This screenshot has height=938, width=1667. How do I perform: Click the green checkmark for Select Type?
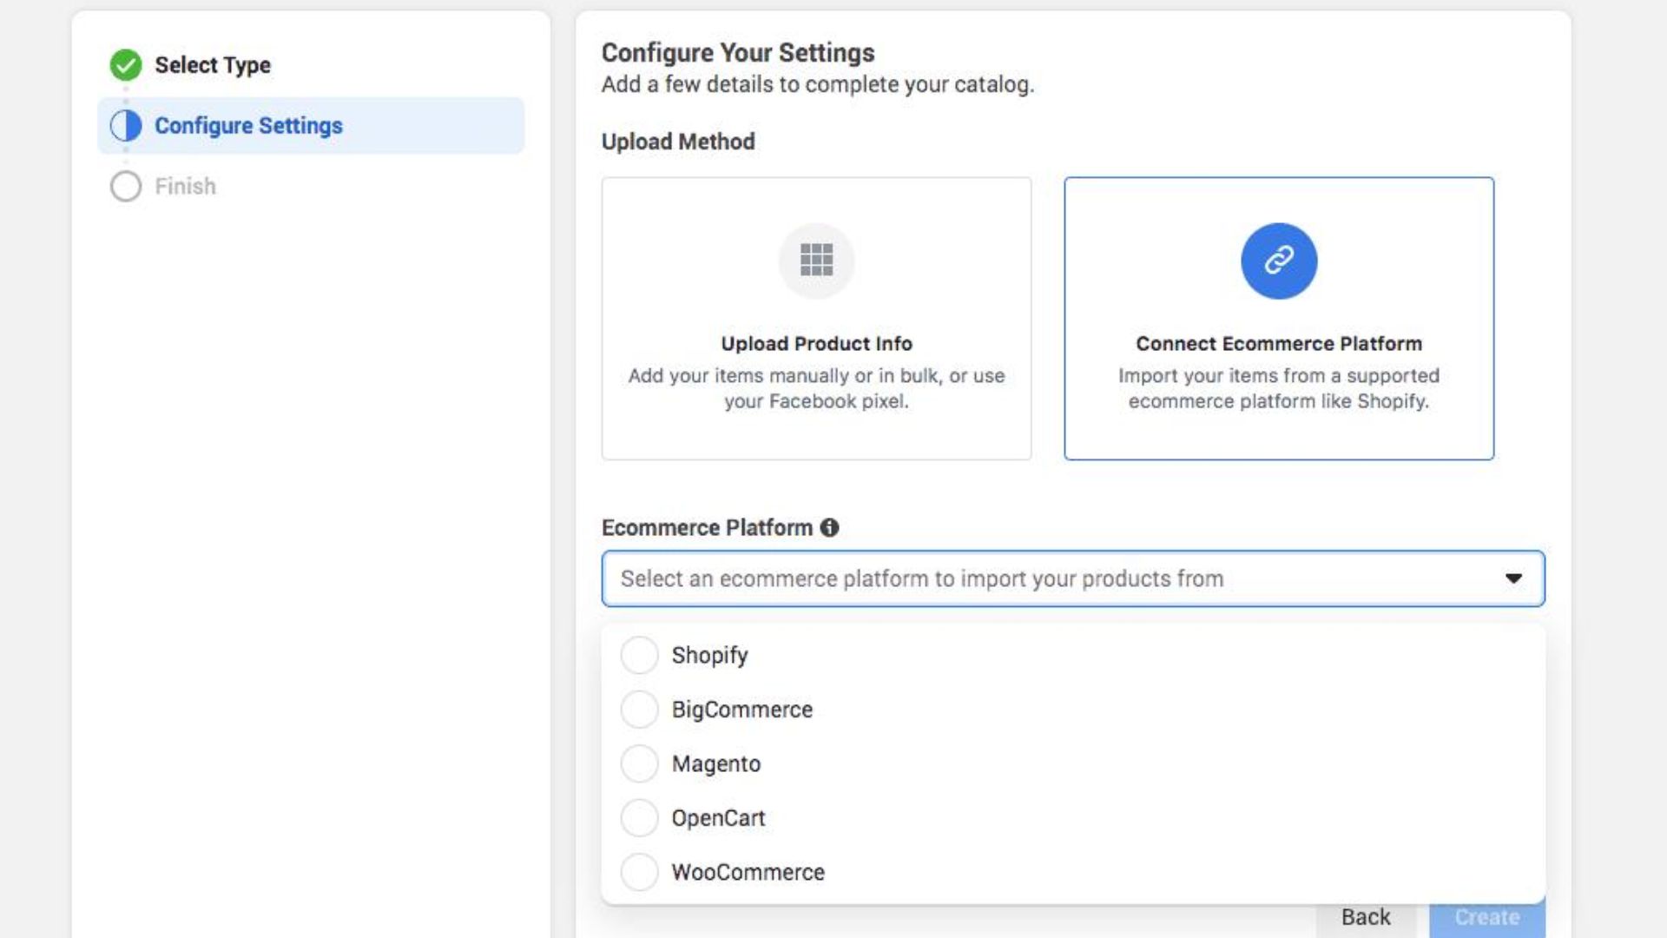tap(126, 65)
